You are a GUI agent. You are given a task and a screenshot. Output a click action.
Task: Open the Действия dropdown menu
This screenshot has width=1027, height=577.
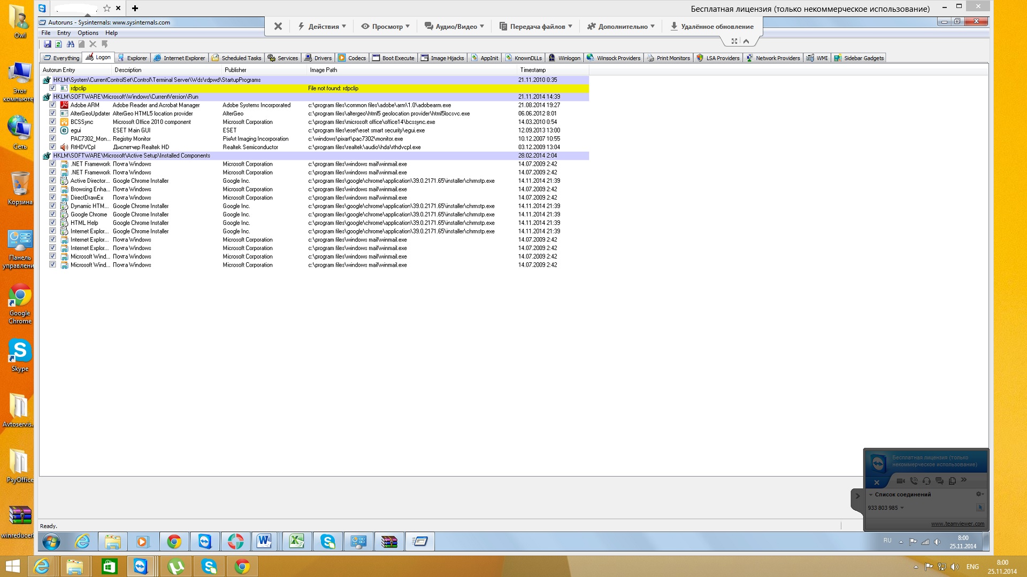pyautogui.click(x=323, y=26)
